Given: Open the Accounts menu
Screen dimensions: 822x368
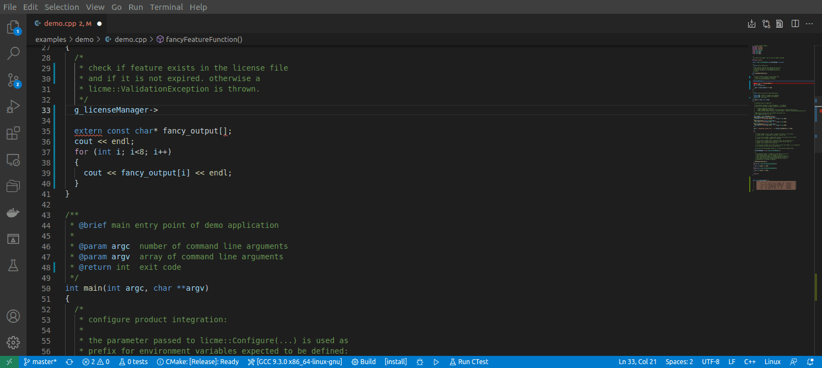Looking at the screenshot, I should (13, 316).
